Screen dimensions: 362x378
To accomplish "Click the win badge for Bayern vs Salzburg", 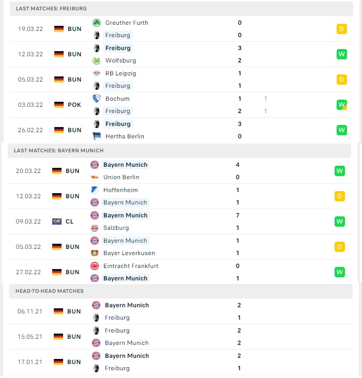I will 340,222.
